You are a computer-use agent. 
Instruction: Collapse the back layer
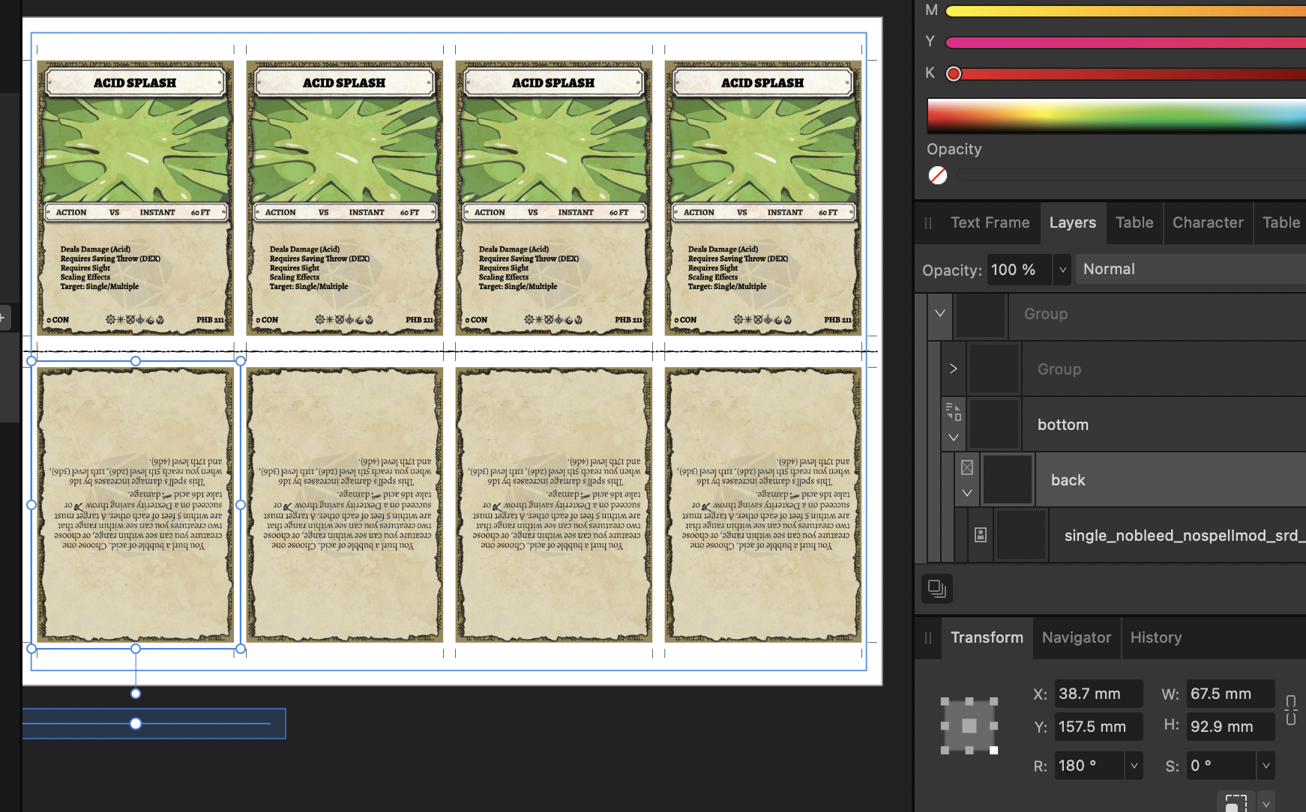coord(967,493)
